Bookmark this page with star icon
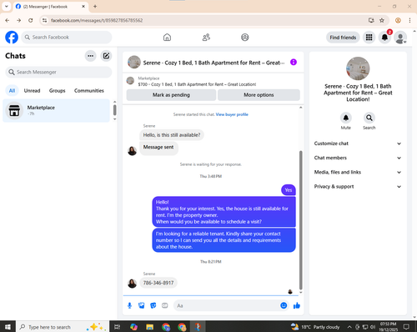 pyautogui.click(x=382, y=20)
